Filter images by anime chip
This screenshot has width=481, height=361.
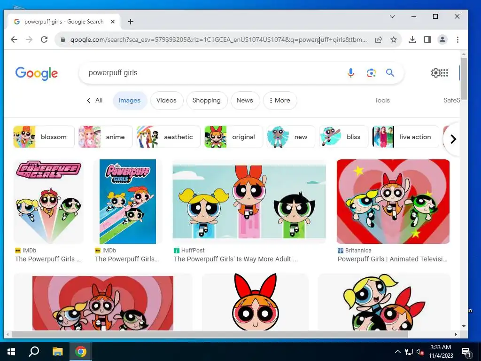pyautogui.click(x=106, y=137)
